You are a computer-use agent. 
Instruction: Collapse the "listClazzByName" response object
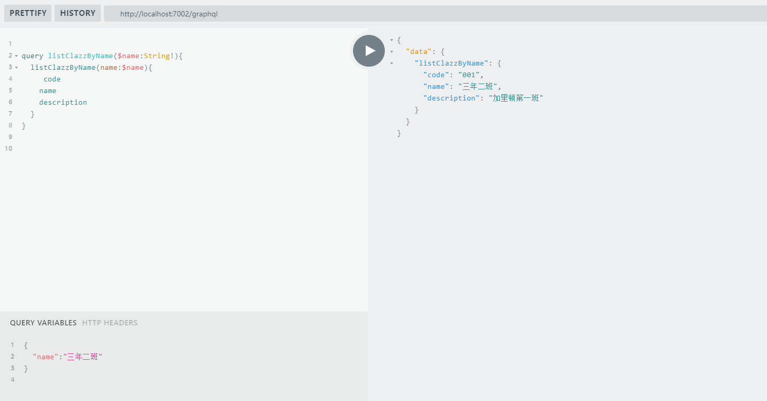click(x=392, y=63)
